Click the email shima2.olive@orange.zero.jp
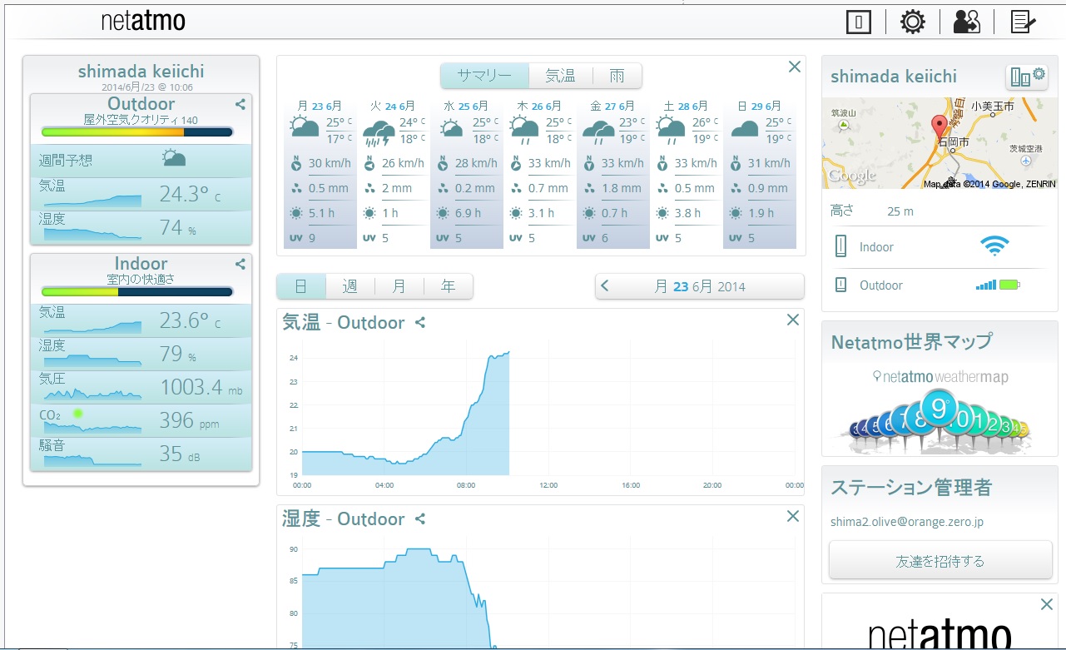This screenshot has width=1066, height=650. 907,523
